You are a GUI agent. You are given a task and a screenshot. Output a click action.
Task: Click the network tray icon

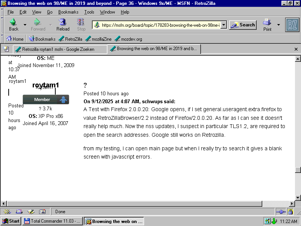pos(267,221)
